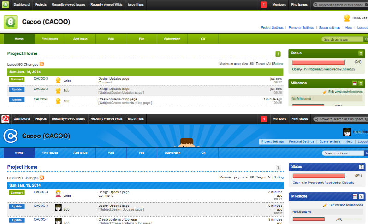Click John's avatar in blue Comment row
This screenshot has height=224, width=368.
tap(58, 194)
